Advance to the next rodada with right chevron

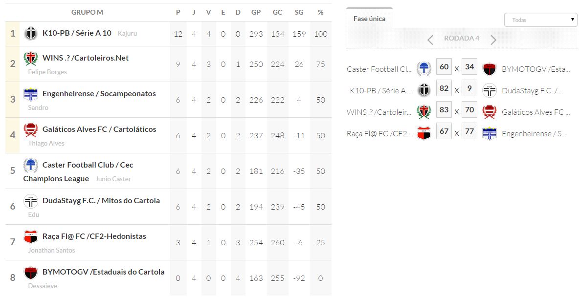click(493, 40)
